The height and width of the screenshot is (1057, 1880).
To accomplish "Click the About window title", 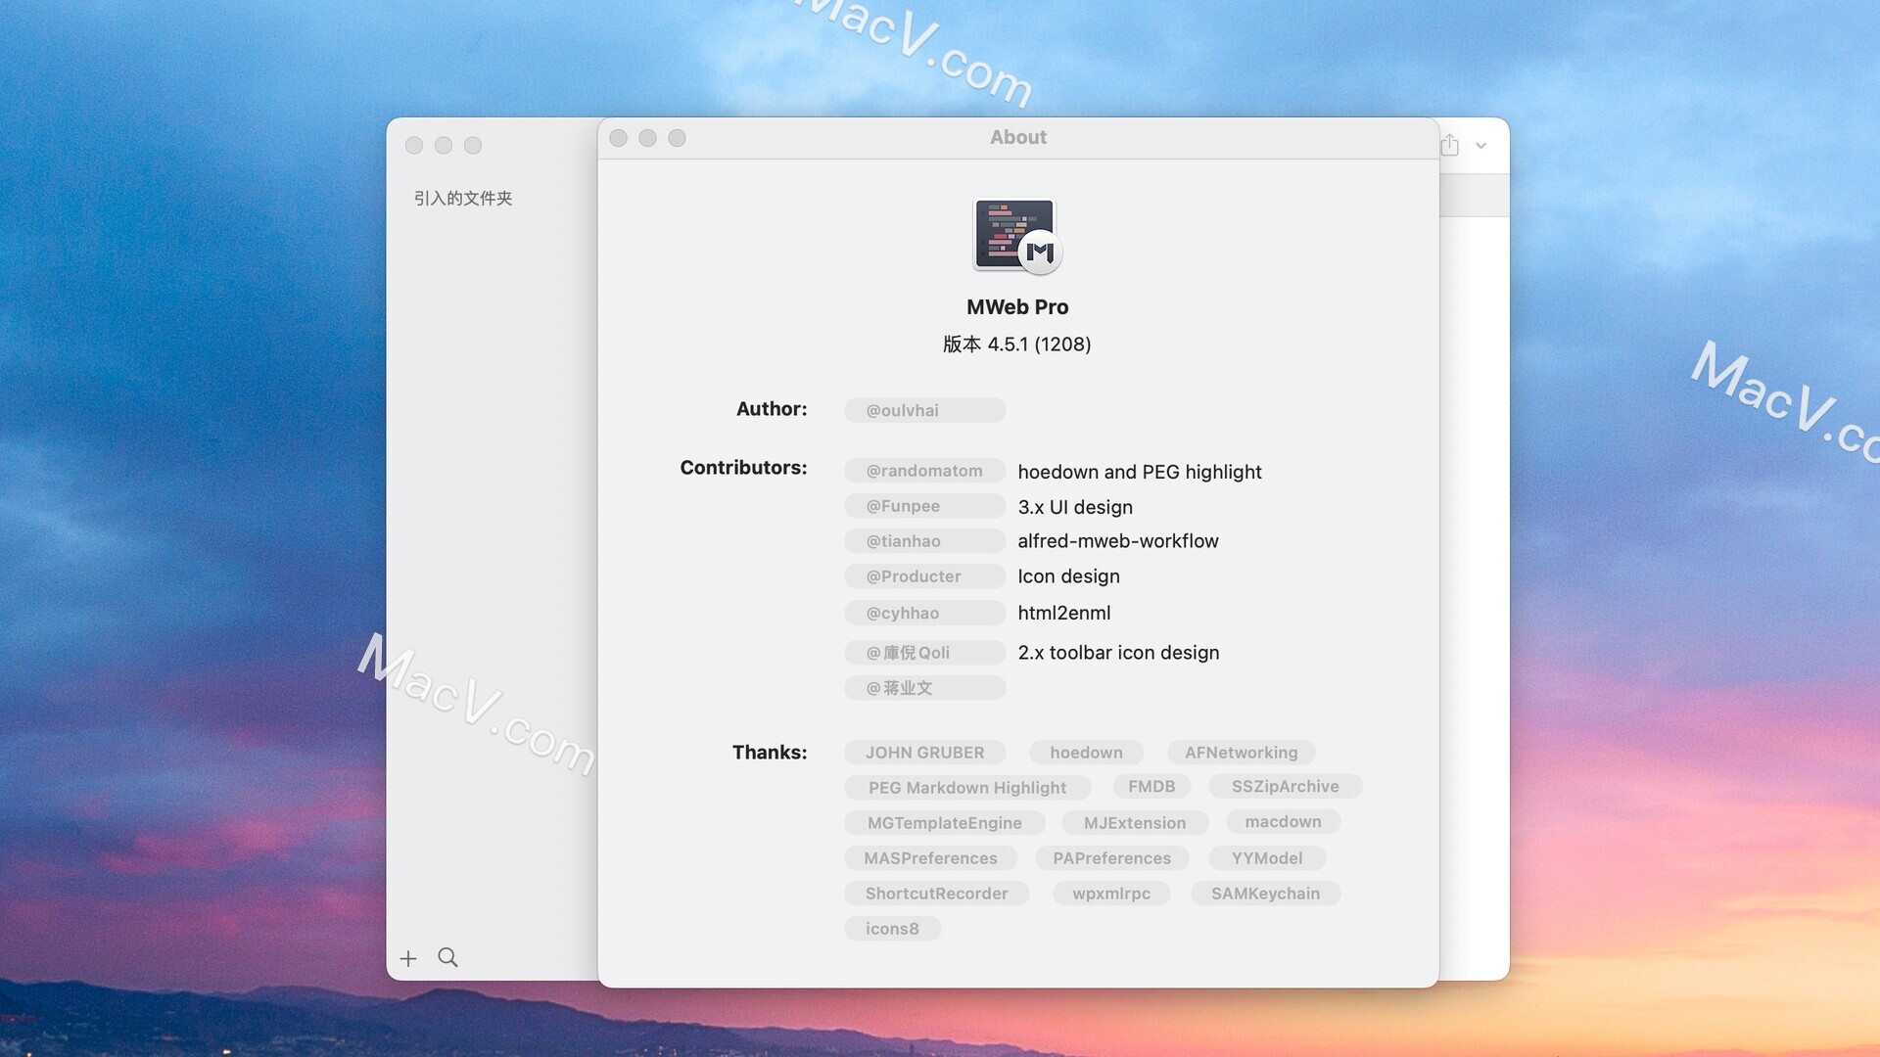I will pyautogui.click(x=1018, y=138).
